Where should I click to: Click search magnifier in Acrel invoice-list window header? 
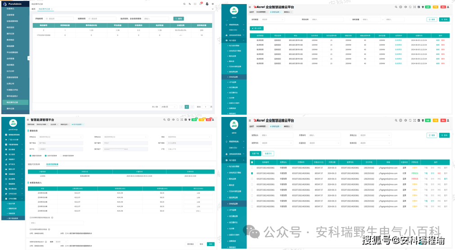click(x=396, y=121)
